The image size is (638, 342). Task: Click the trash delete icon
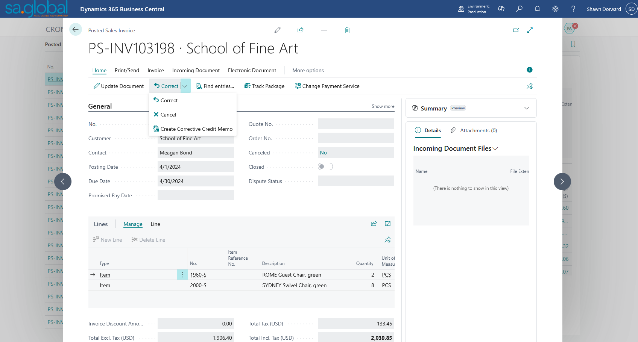point(347,30)
